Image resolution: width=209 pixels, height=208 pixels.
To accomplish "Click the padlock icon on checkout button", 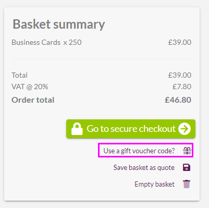I will (x=77, y=129).
